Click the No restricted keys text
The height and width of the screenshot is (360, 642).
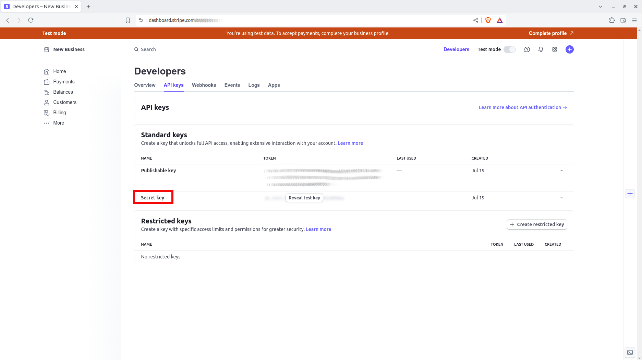[161, 257]
